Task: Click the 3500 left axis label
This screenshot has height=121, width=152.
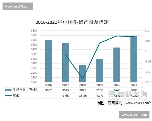Action: tap(34, 45)
